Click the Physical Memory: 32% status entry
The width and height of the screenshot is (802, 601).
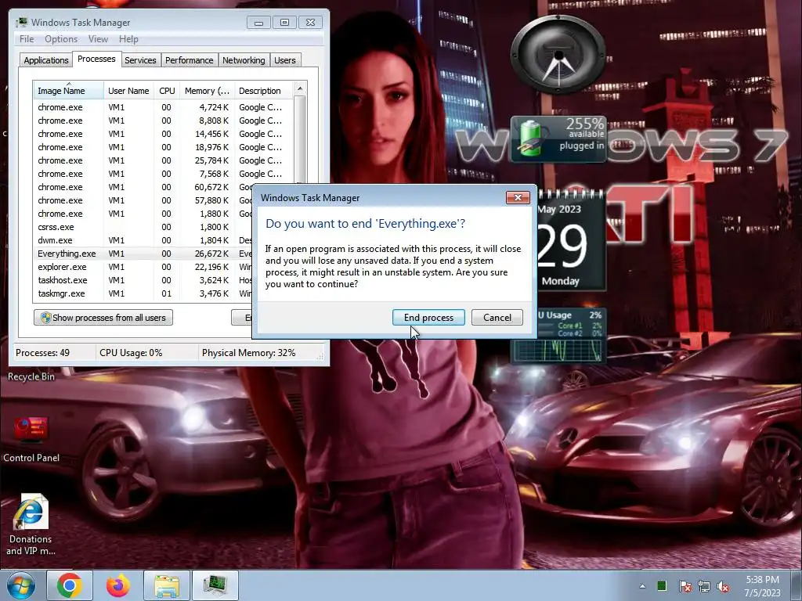[x=248, y=353]
